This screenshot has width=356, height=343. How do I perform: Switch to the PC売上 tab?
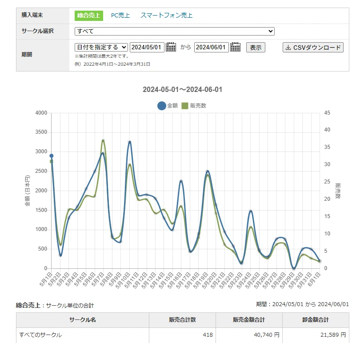(x=120, y=16)
